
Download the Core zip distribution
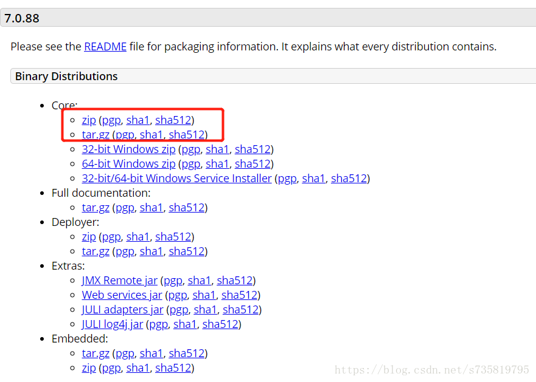coord(89,120)
